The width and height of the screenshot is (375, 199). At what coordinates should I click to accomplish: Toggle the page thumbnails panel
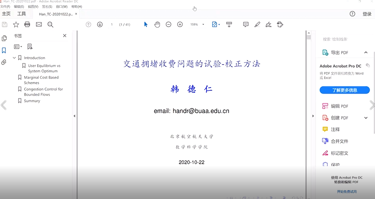click(4, 38)
